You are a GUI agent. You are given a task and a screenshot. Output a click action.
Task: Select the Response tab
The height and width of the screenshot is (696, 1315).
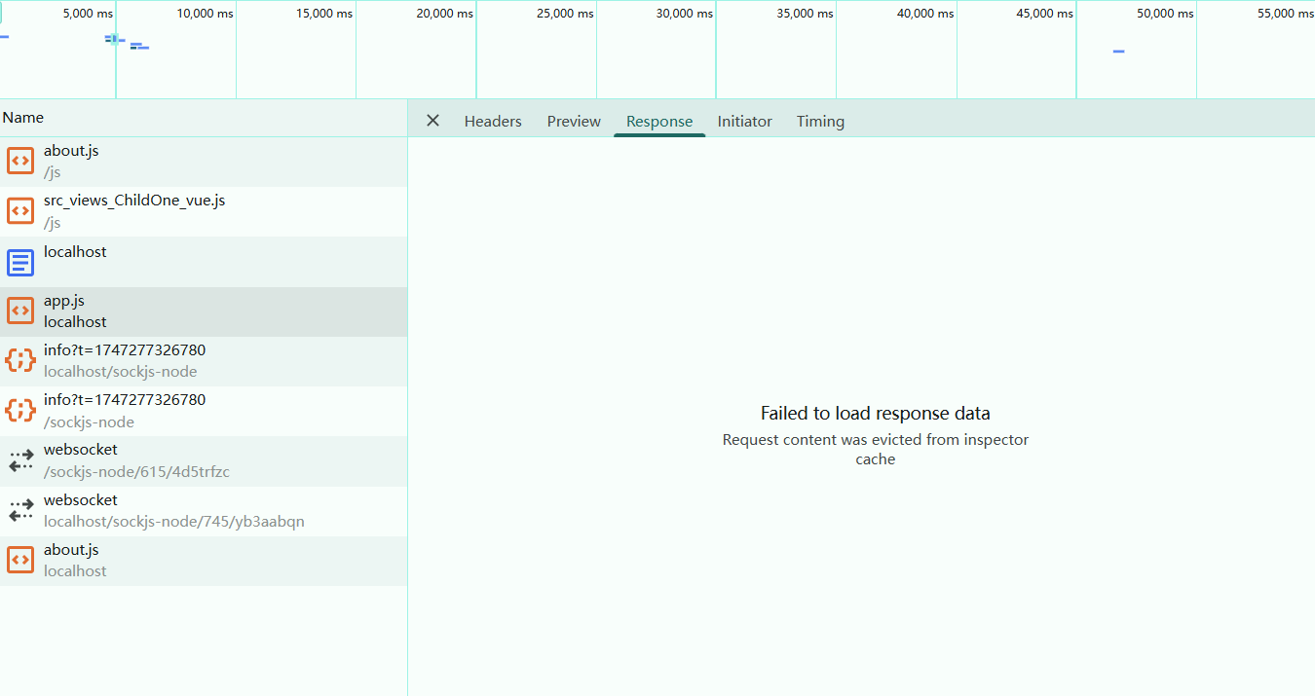click(x=659, y=122)
